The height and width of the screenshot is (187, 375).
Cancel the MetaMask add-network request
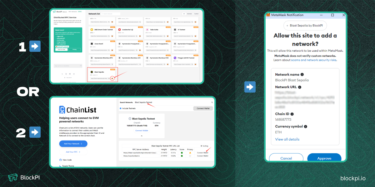coord(286,157)
